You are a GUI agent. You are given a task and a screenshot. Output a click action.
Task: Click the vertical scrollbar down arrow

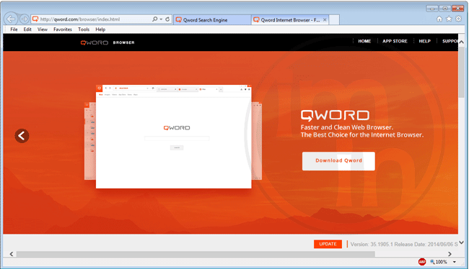[x=462, y=242]
